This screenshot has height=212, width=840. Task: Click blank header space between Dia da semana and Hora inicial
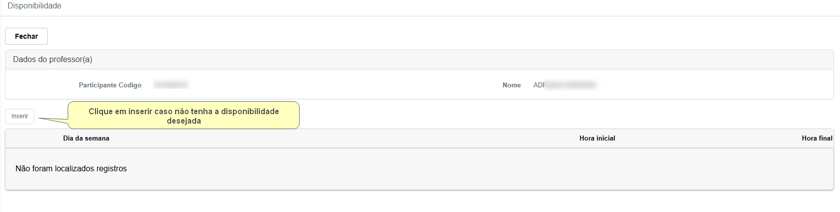[343, 139]
